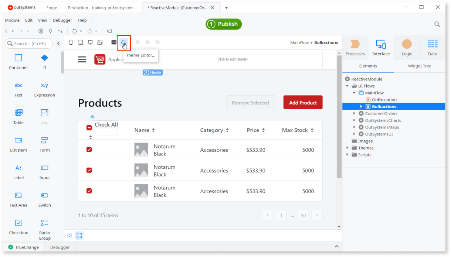The width and height of the screenshot is (451, 257).
Task: Toggle the Check All header checkbox
Action: coord(89,128)
